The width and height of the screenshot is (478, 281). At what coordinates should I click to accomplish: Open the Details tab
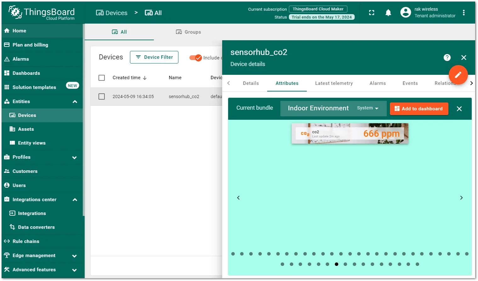click(x=251, y=83)
